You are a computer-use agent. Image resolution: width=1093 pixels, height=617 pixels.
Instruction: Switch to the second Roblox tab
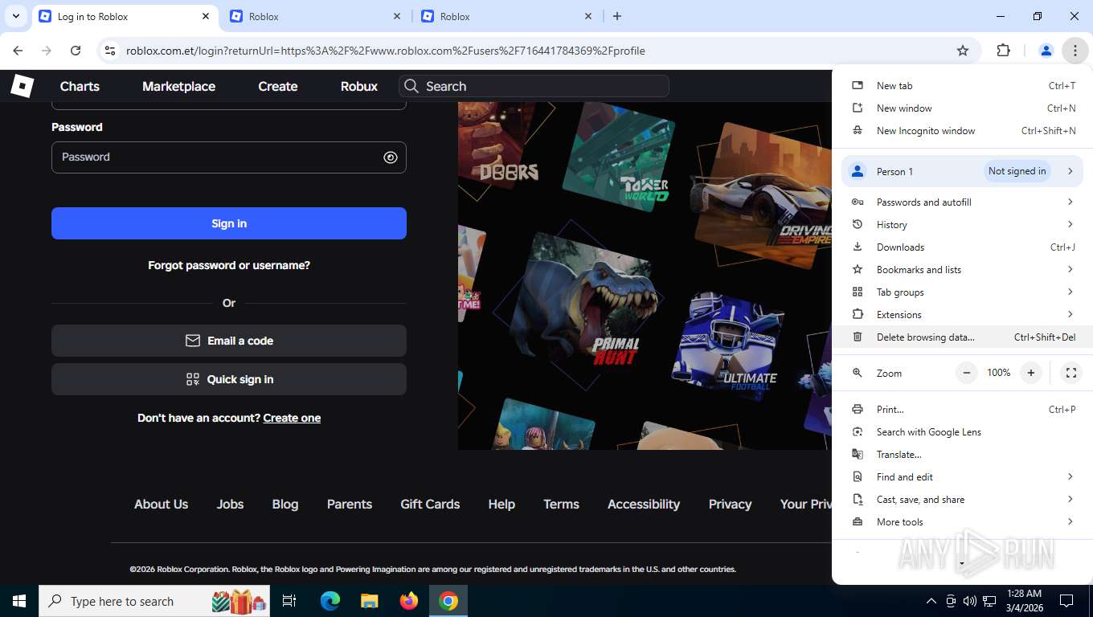click(x=315, y=16)
